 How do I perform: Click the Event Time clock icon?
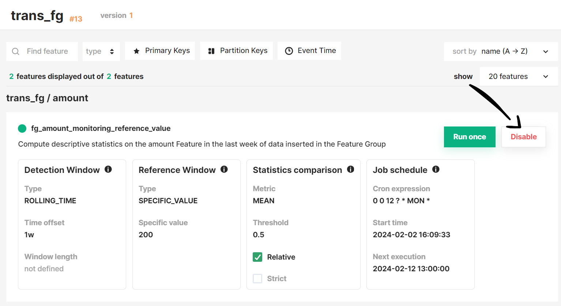click(x=289, y=50)
